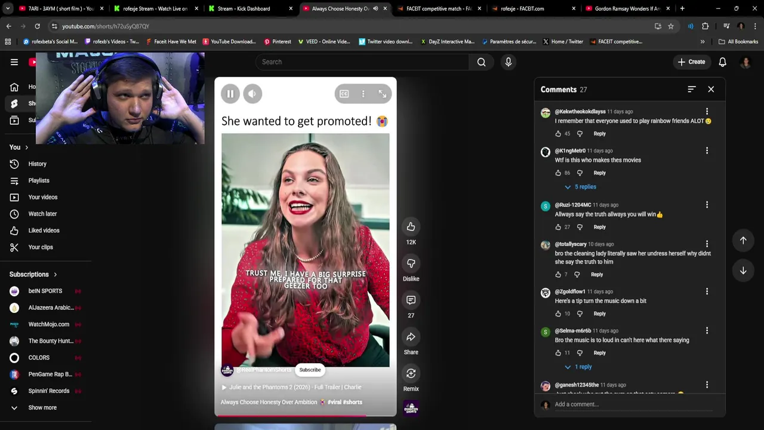Like Kekwtheokokdlayss's comment

pos(558,134)
